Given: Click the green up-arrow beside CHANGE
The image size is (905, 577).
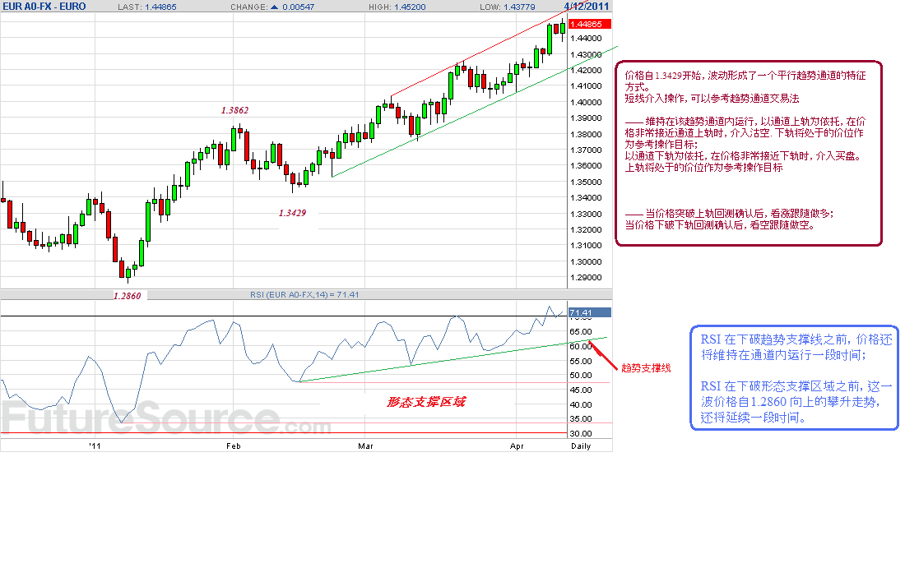Looking at the screenshot, I should 274,7.
